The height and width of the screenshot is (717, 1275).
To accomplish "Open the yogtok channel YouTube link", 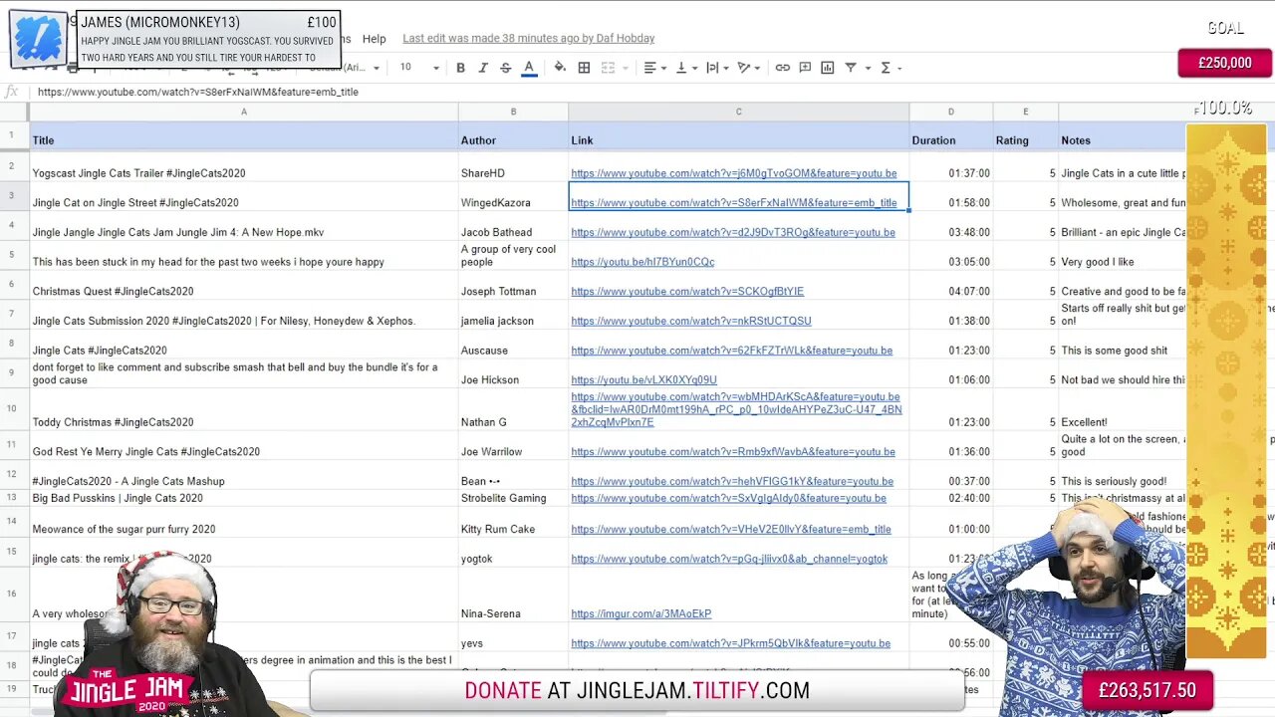I will (x=728, y=559).
